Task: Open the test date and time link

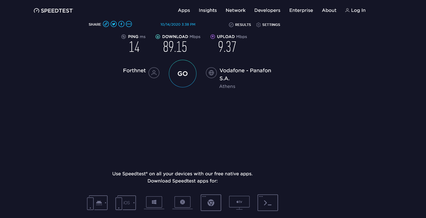Action: point(178,25)
